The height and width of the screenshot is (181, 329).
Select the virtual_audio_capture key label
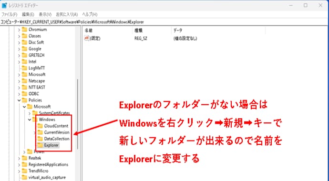(x=47, y=178)
